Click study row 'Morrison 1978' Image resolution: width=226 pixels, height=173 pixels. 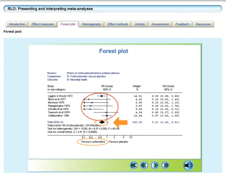56,102
